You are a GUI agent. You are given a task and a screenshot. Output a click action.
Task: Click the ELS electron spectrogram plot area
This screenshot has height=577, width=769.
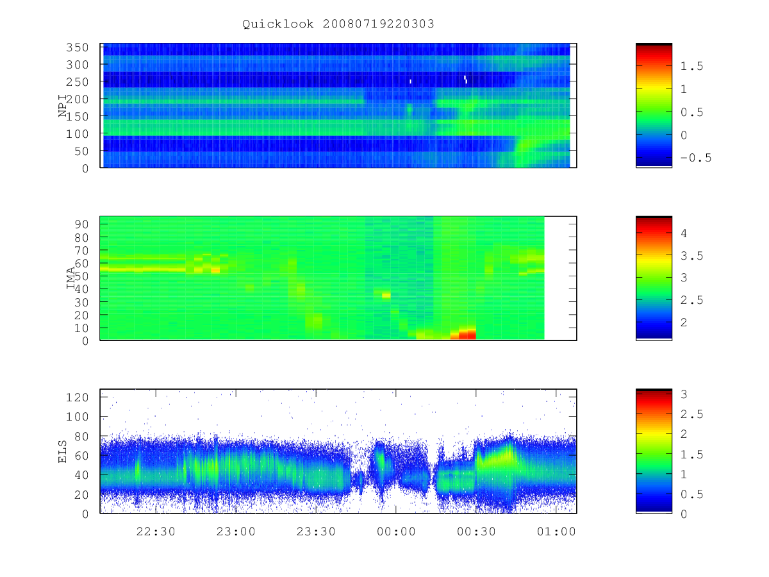point(338,451)
